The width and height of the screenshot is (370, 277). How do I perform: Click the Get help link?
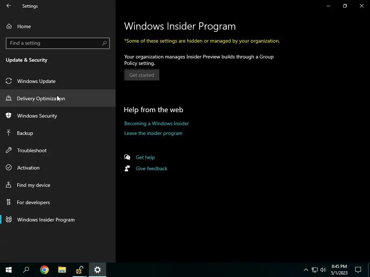point(145,157)
